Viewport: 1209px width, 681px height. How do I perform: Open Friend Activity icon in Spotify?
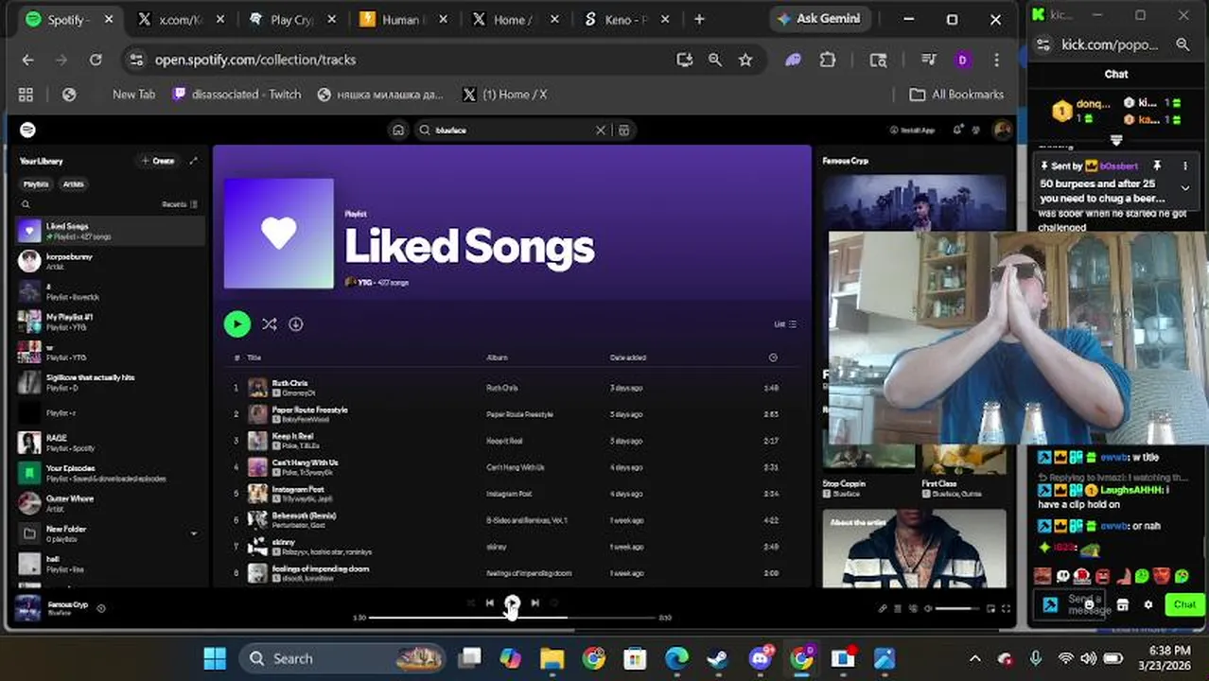[976, 131]
